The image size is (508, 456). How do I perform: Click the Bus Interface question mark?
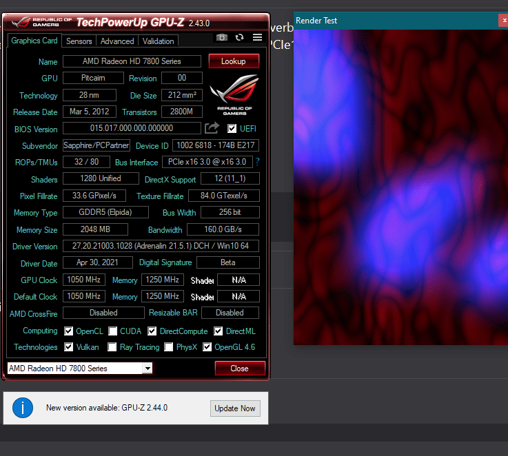point(257,162)
